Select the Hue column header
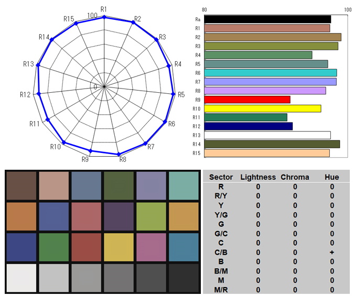 [332, 177]
